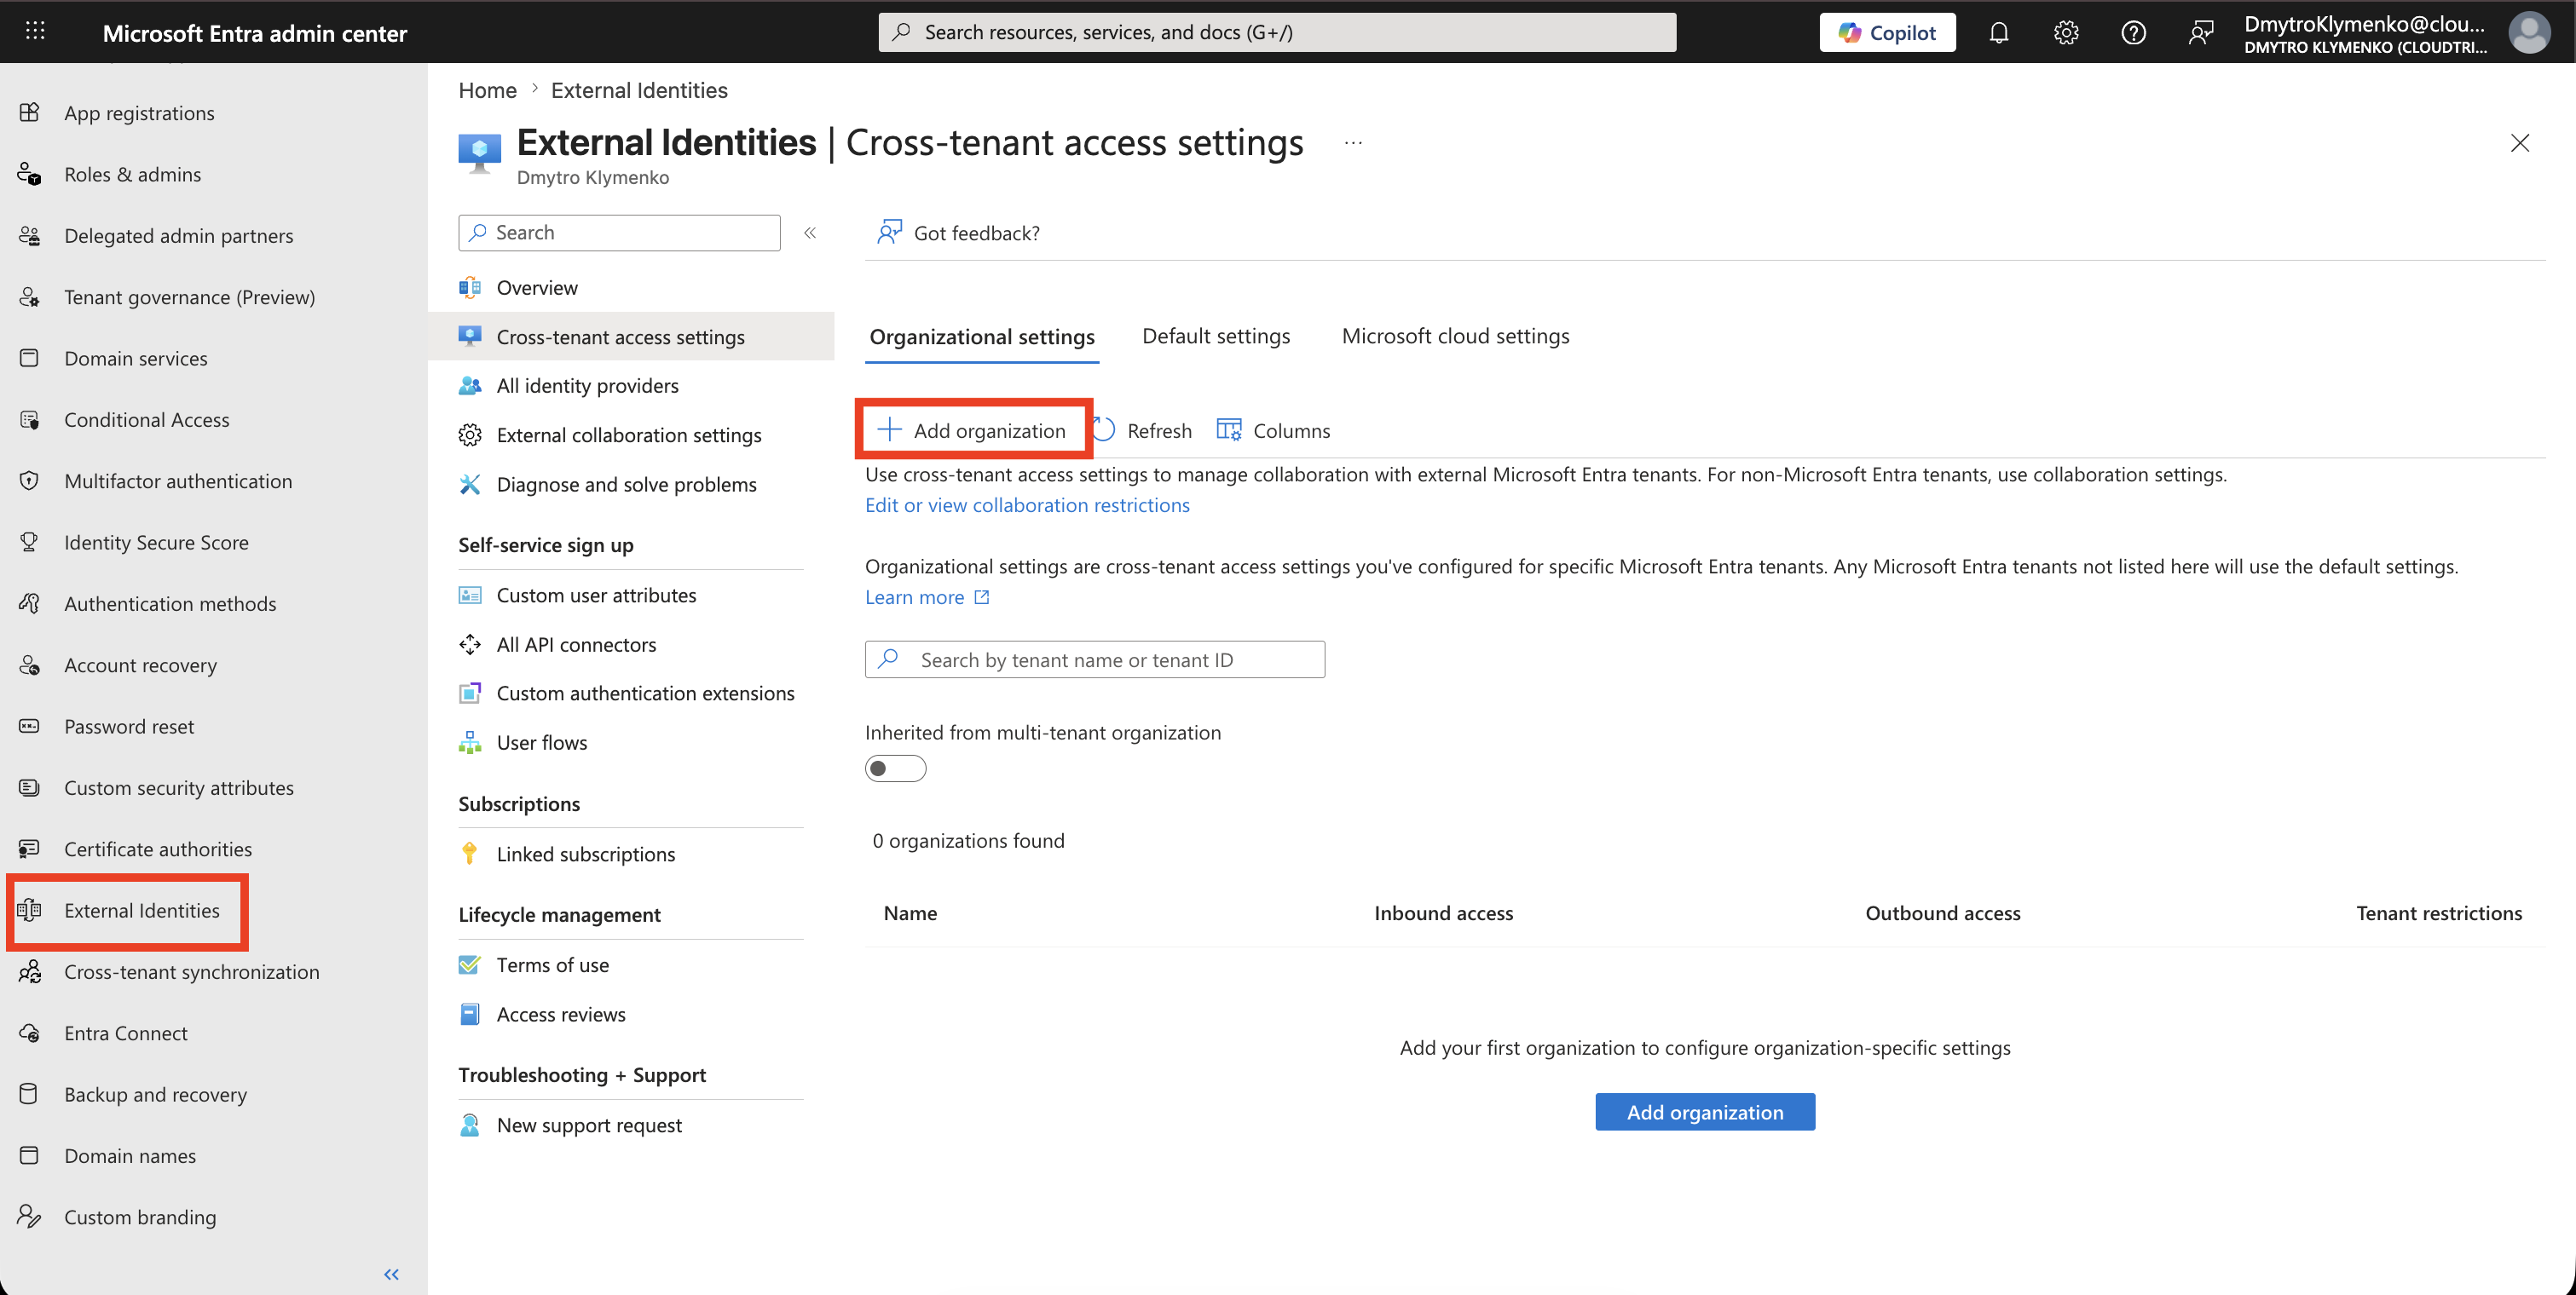Click the global search resources box
Screen dimensions: 2576x1295
pos(1277,32)
